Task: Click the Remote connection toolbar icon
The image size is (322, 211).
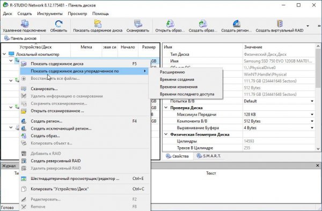Action: tap(25, 24)
